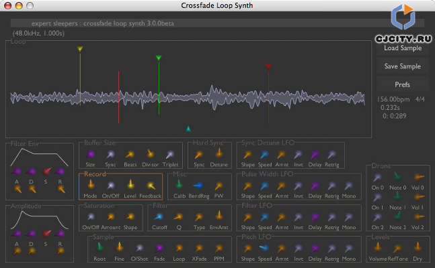Click the Sync Detune LFO Shape knob
Viewport: 435px width, 268px height.
click(x=247, y=155)
